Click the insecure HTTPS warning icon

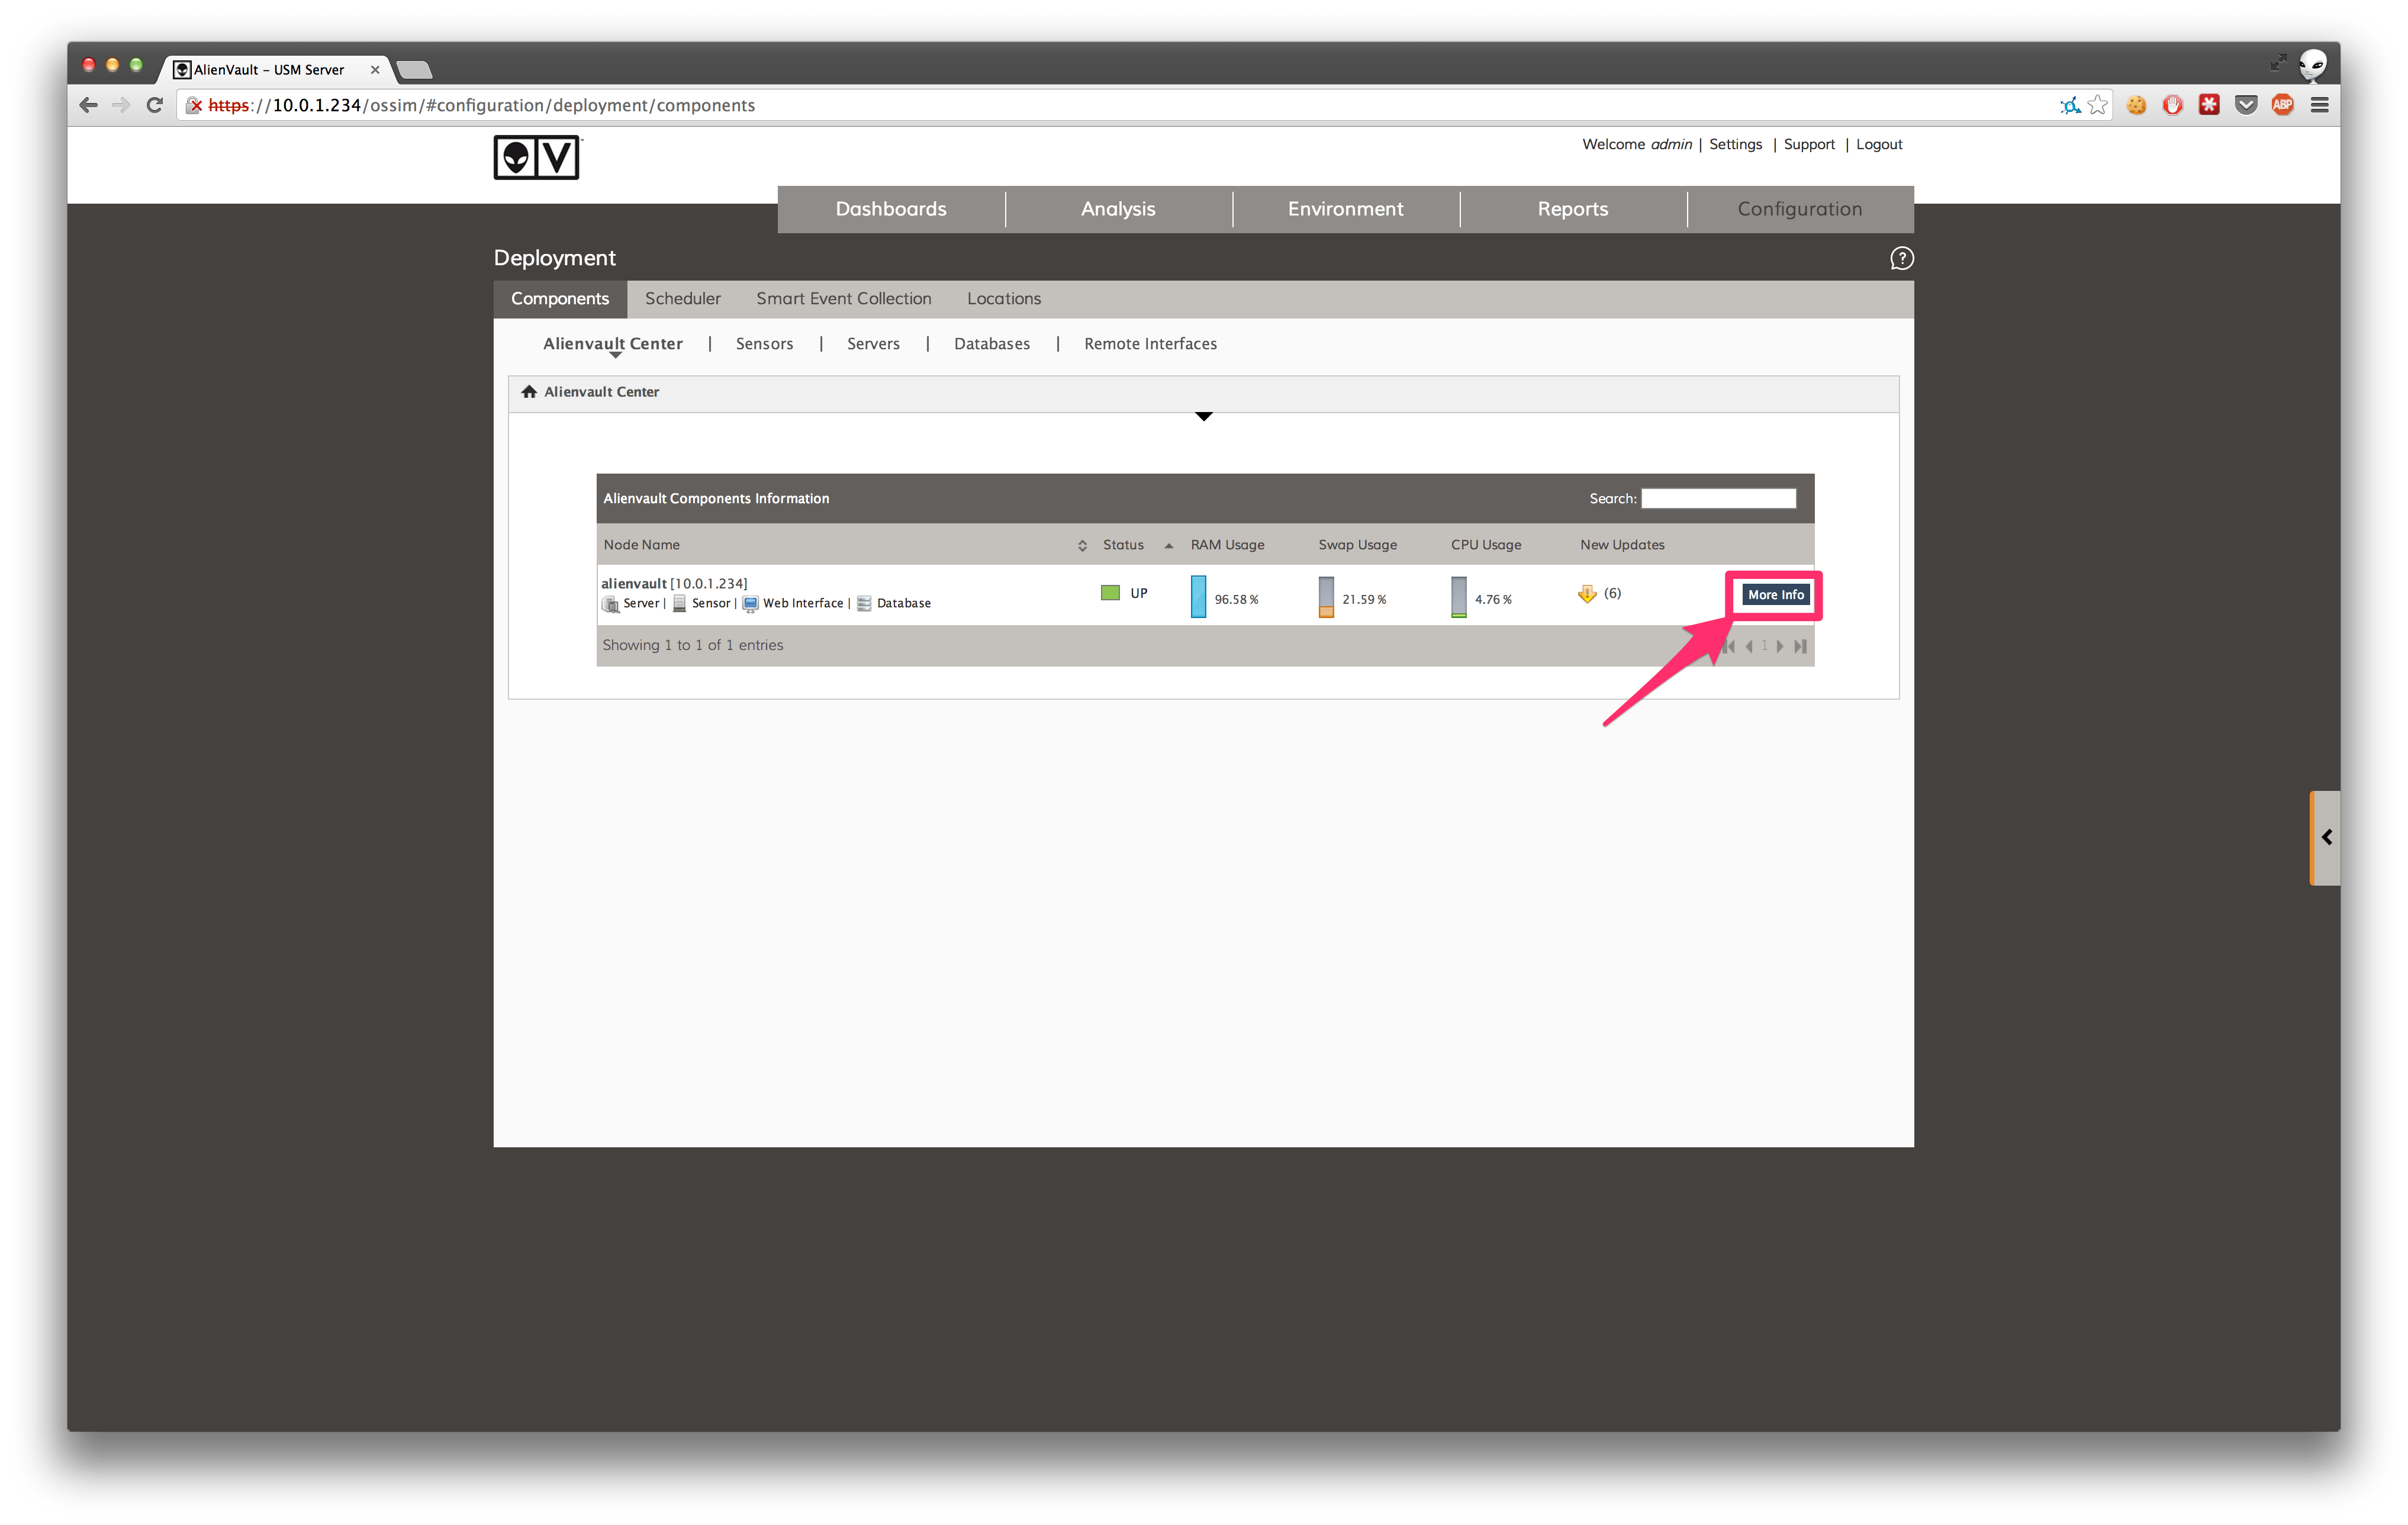(x=195, y=105)
